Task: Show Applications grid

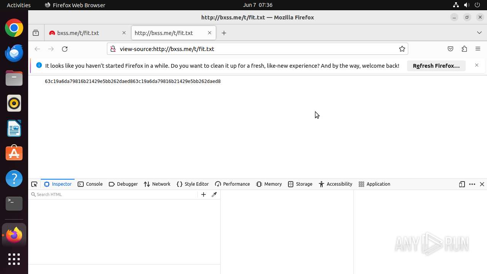Action: pos(14,259)
